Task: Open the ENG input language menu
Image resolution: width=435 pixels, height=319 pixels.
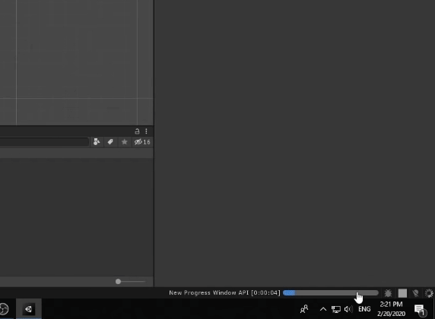Action: pos(364,309)
